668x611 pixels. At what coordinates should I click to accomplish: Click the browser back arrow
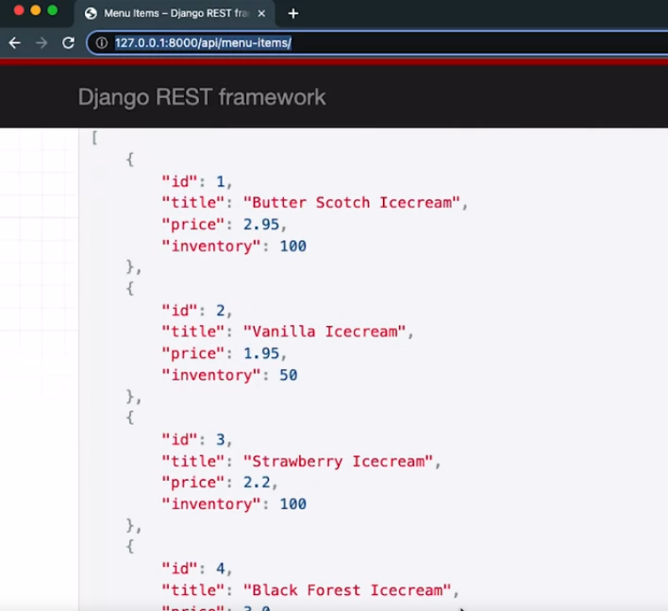pyautogui.click(x=14, y=43)
